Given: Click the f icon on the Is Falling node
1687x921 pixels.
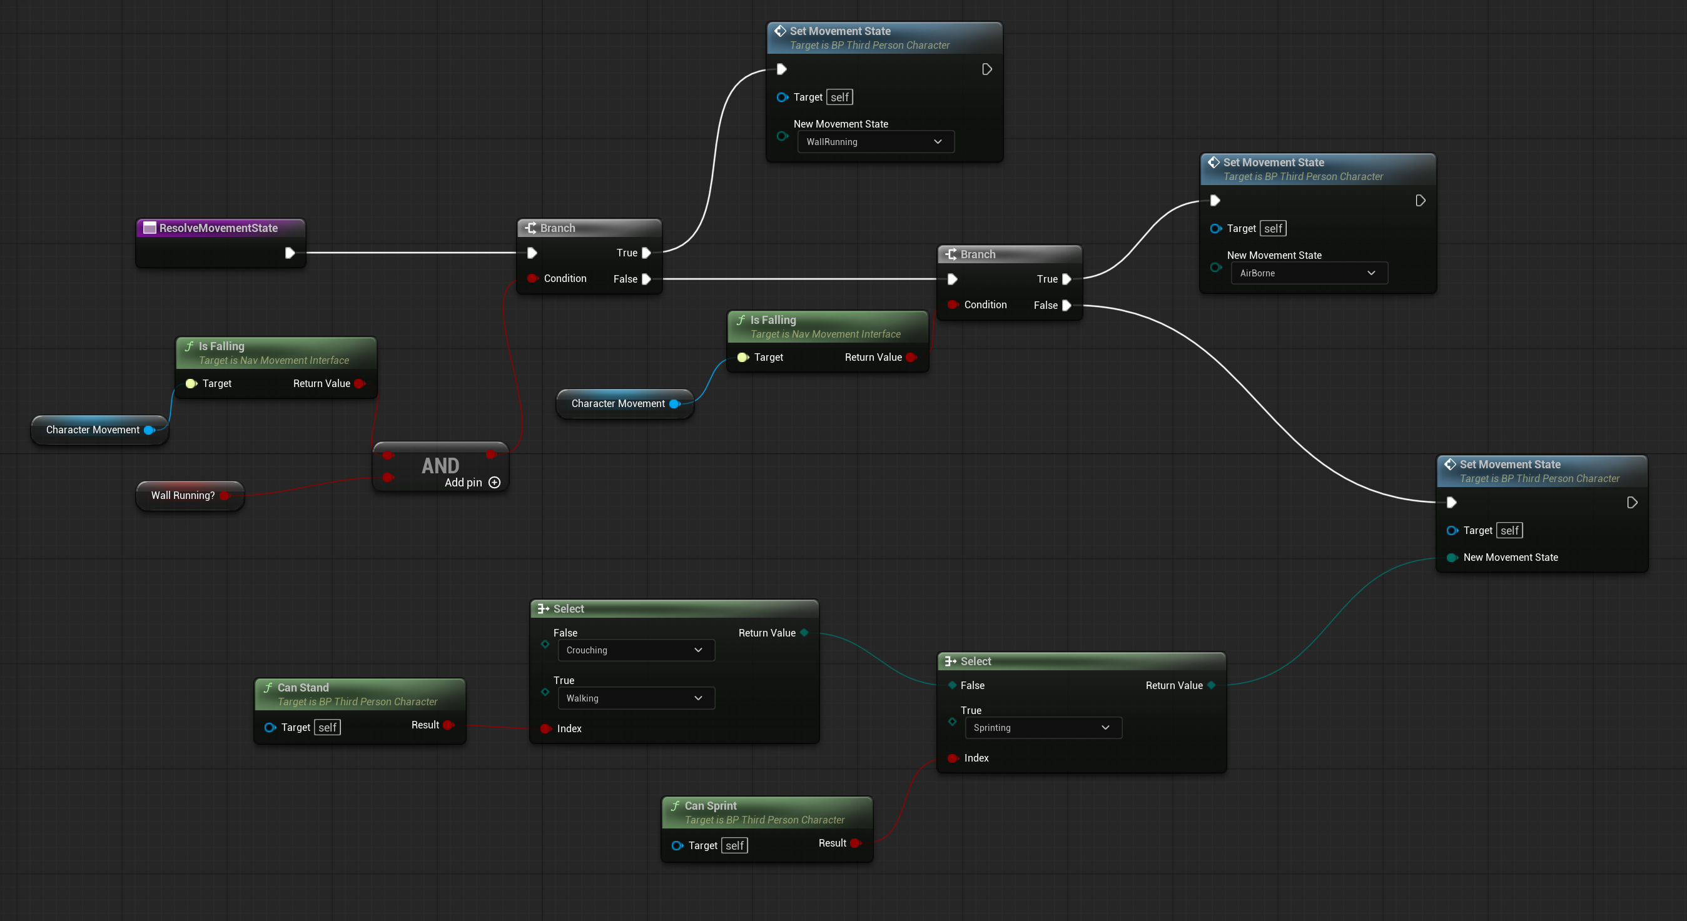Looking at the screenshot, I should pyautogui.click(x=190, y=346).
